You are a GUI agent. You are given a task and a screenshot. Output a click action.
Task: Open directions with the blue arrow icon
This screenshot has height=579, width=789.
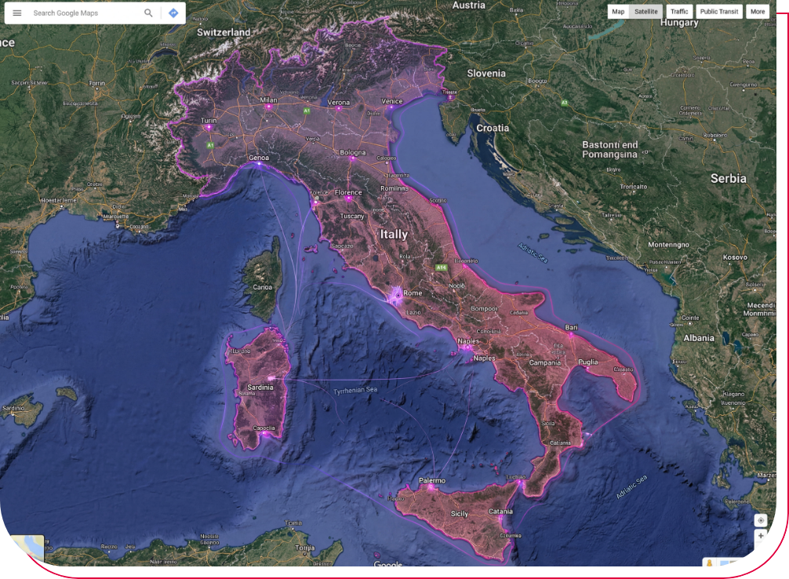point(173,13)
